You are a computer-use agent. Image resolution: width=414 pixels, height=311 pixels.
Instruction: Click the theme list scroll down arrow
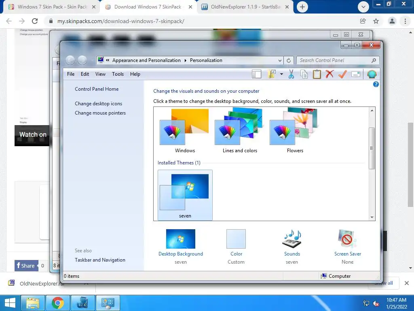[372, 217]
